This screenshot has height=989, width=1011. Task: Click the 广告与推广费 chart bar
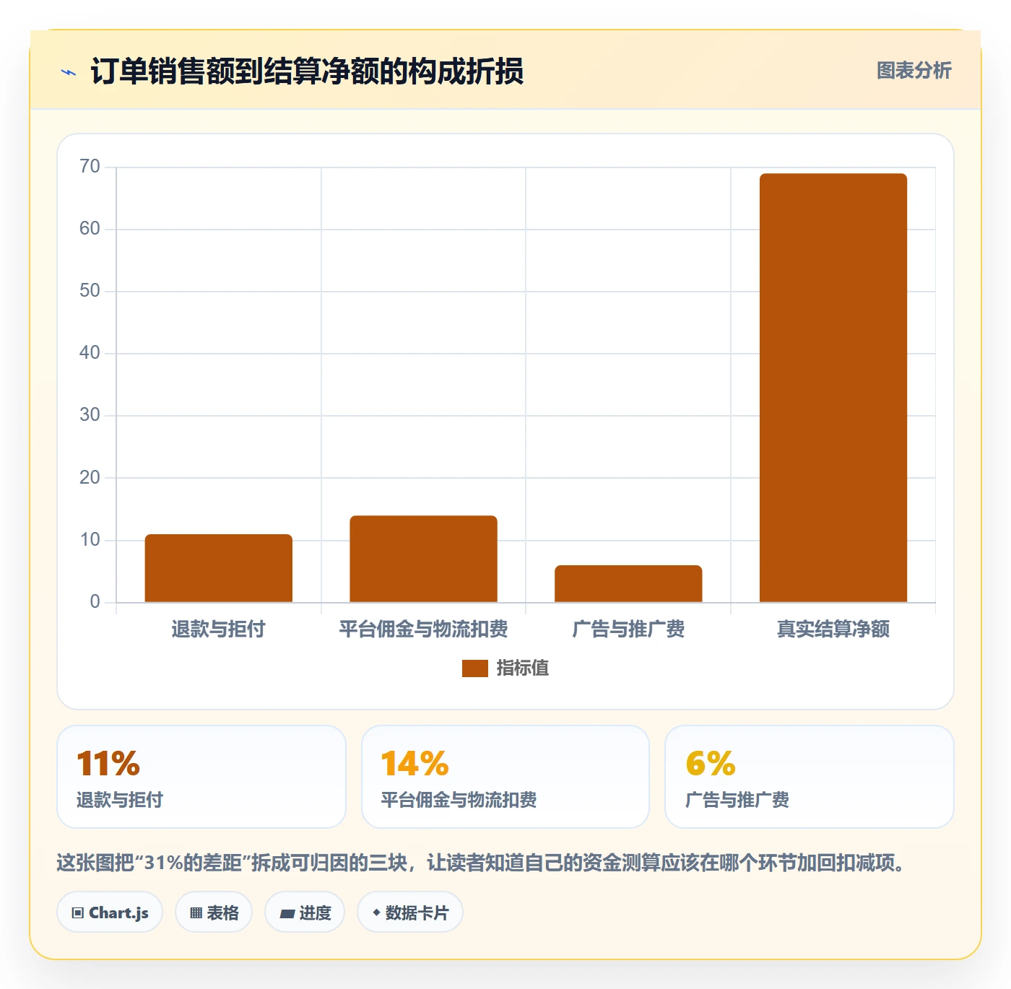[628, 583]
